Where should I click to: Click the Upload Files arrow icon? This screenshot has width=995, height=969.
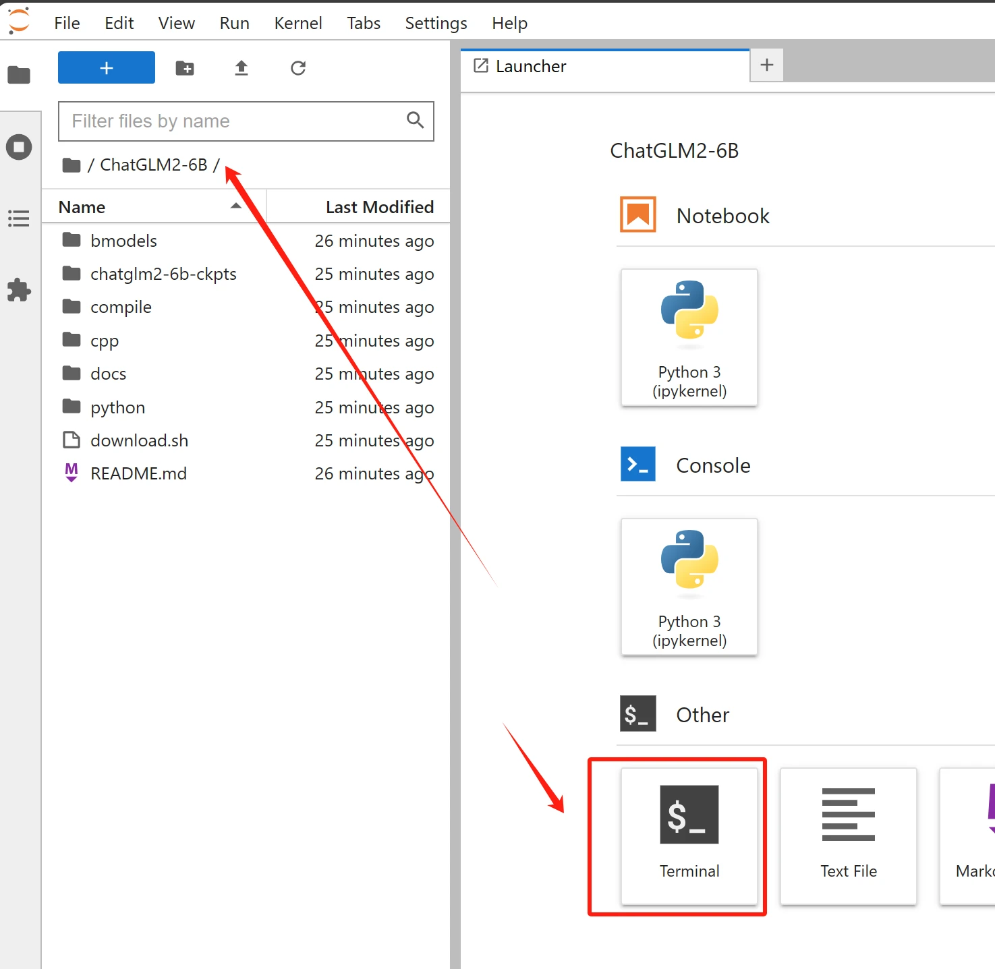pos(241,68)
